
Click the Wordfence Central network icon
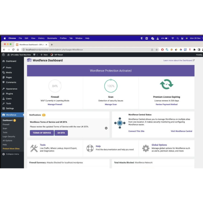tap(120, 123)
